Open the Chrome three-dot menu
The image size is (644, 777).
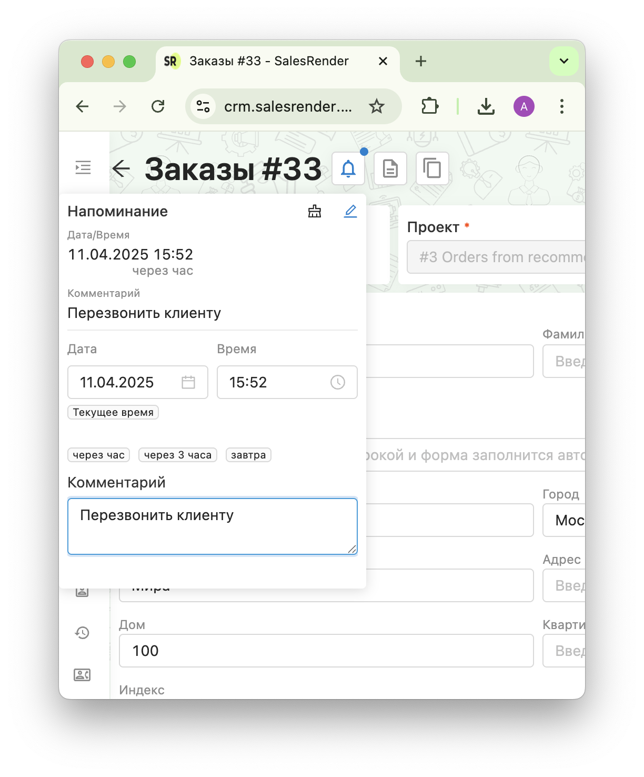tap(562, 106)
